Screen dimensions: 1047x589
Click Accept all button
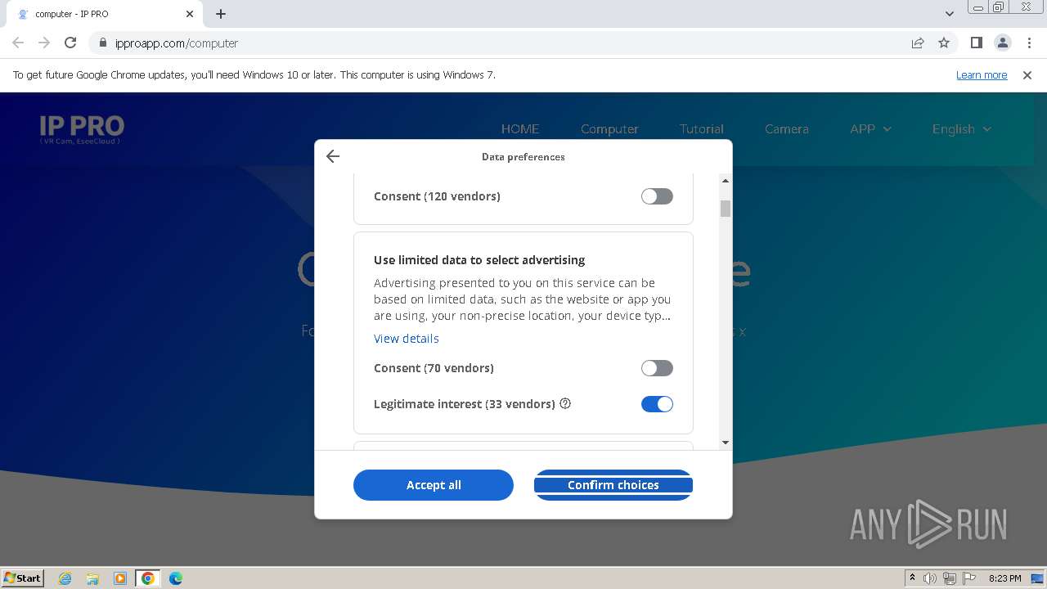[434, 485]
